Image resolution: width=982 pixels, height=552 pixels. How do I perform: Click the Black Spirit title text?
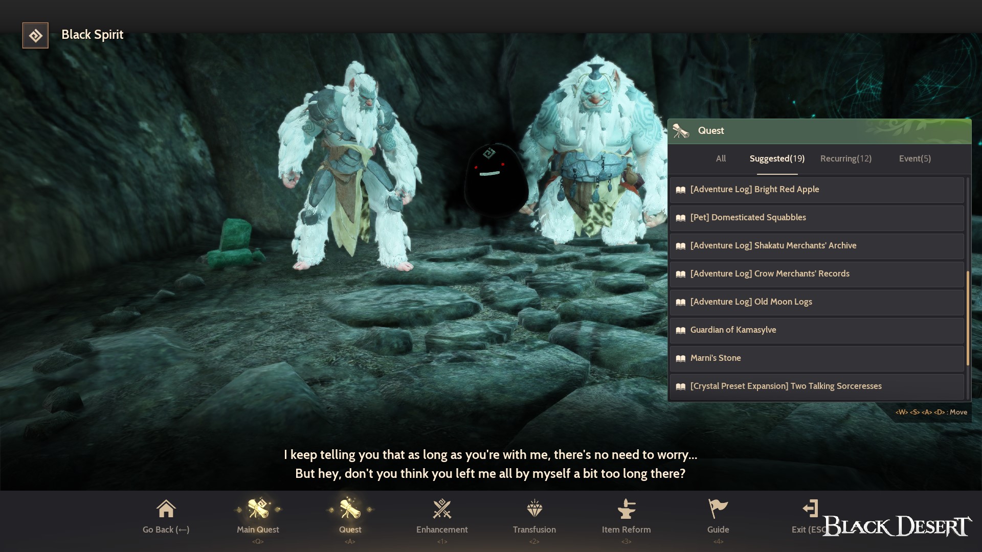pyautogui.click(x=92, y=34)
